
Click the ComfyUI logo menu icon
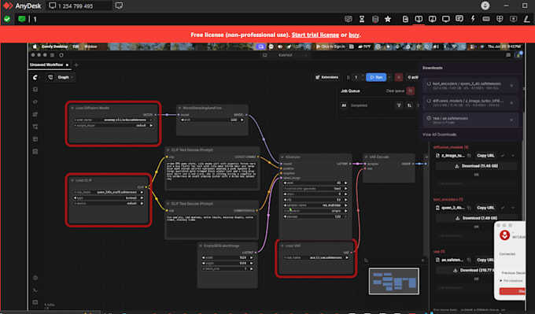(35, 77)
